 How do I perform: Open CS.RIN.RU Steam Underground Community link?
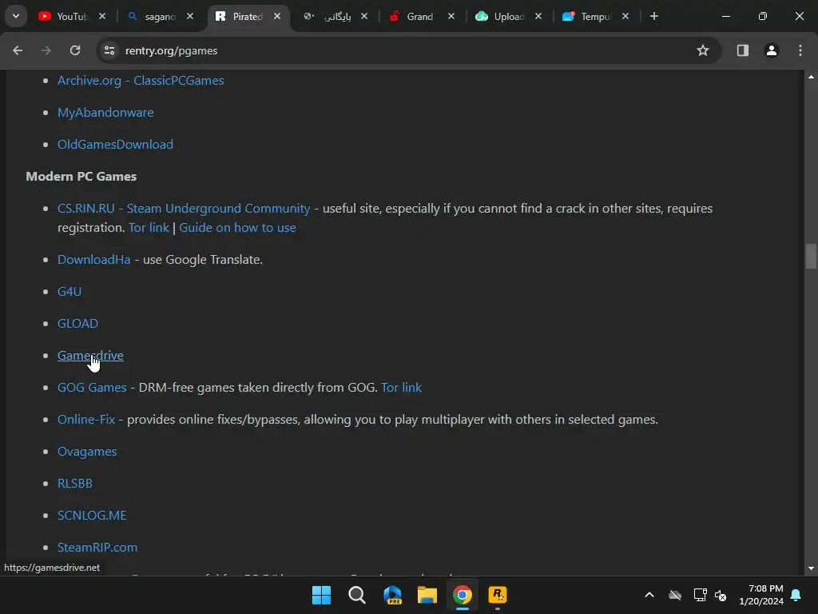[x=184, y=209]
